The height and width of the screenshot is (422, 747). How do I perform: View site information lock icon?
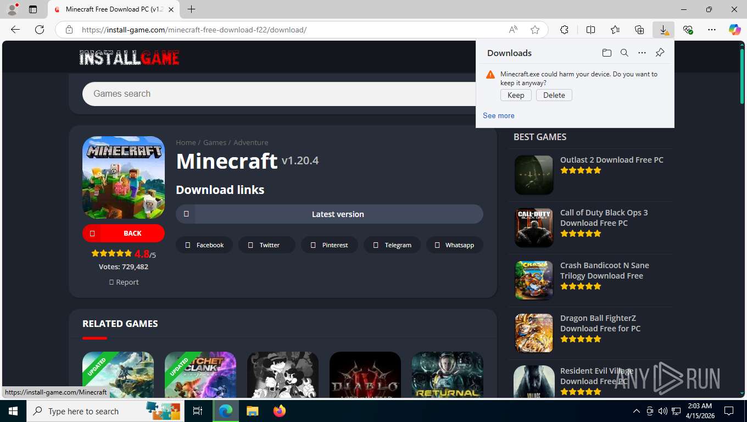pos(69,30)
